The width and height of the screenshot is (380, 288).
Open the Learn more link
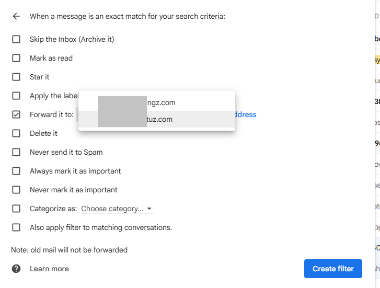coord(49,269)
